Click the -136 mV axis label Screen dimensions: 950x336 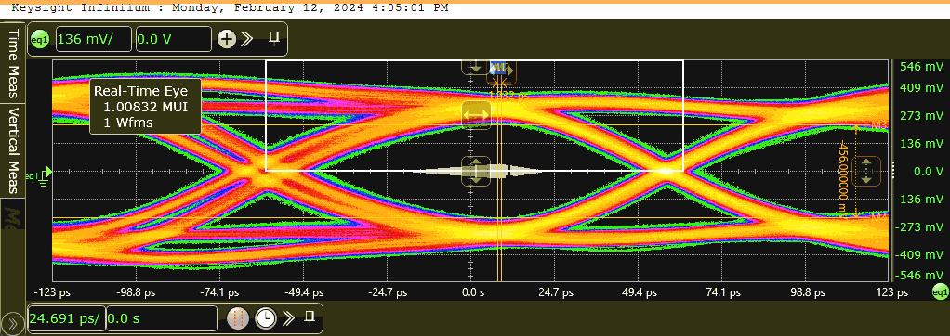(x=919, y=200)
